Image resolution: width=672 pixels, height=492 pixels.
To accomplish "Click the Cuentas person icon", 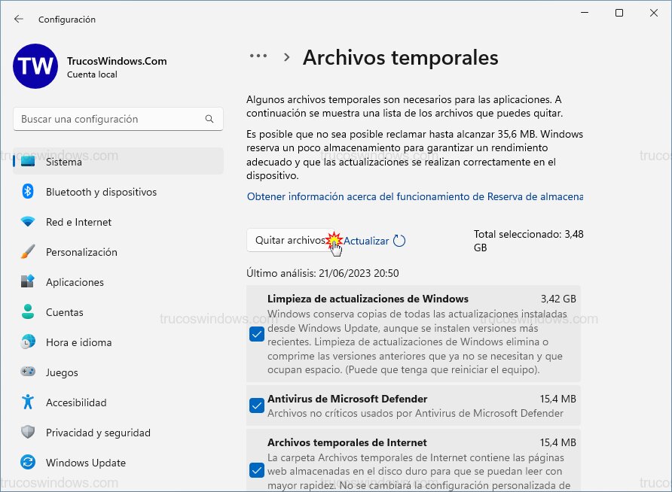I will tap(28, 312).
